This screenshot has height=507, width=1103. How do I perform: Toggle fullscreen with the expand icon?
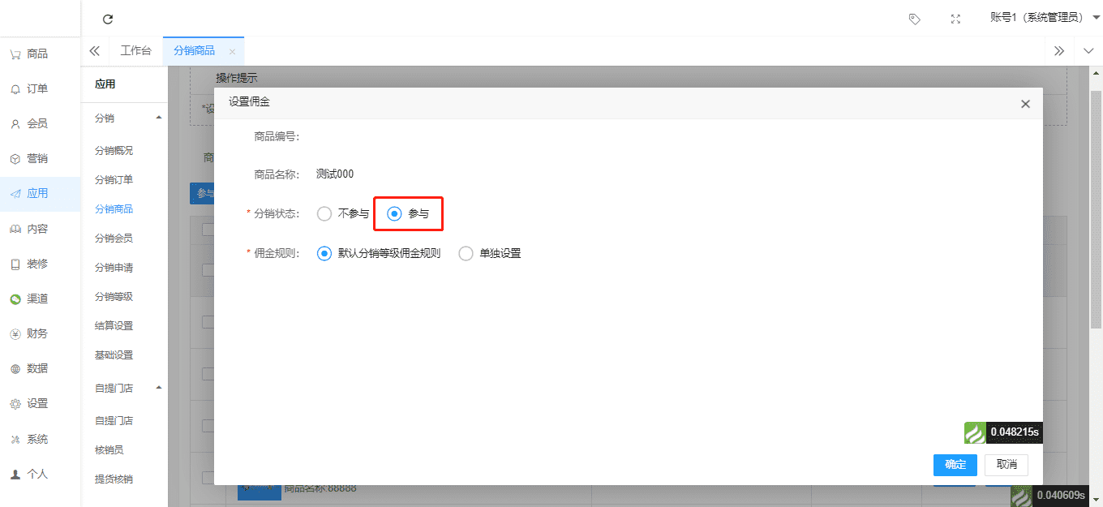pyautogui.click(x=955, y=19)
